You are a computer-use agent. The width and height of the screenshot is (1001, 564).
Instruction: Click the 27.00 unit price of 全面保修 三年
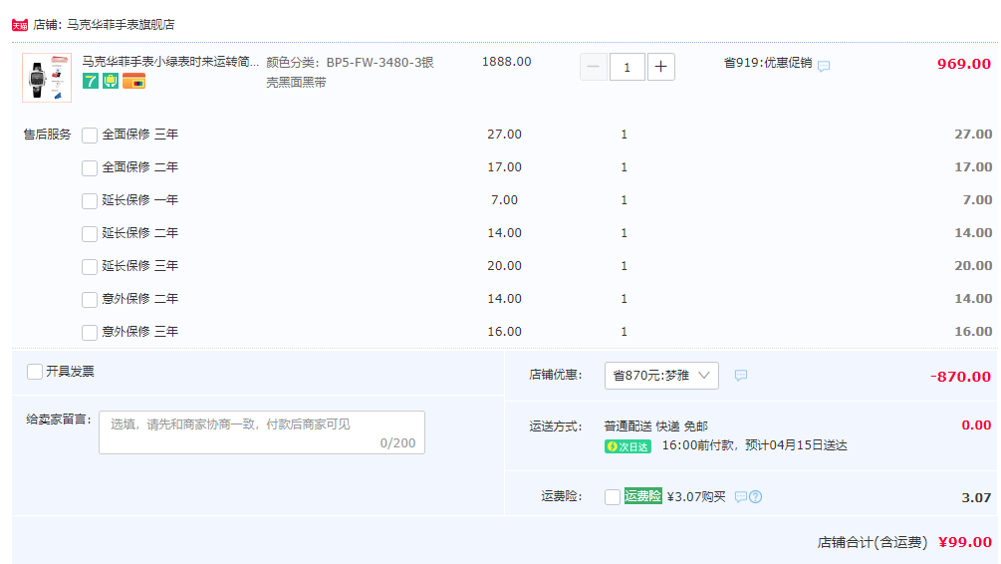(504, 135)
